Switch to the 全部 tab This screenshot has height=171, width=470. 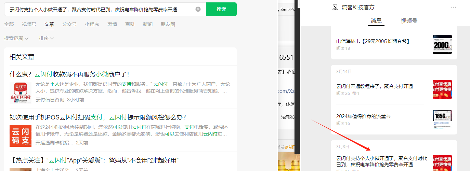[9, 24]
